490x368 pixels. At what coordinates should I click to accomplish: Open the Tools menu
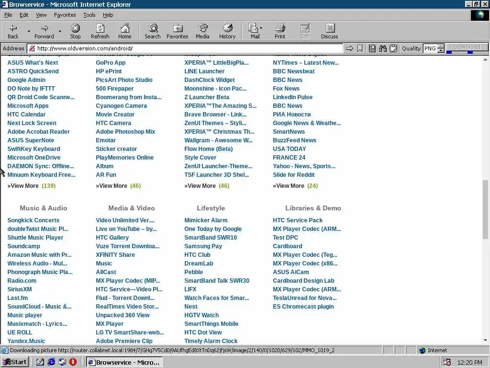[x=89, y=15]
